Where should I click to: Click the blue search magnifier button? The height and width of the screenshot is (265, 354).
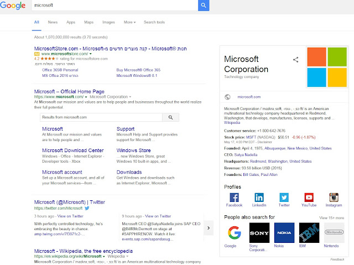[204, 5]
